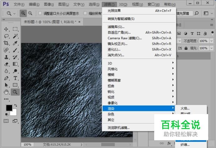The image size is (216, 148).
Task: Select the Eyedropper tool
Action: (15, 43)
